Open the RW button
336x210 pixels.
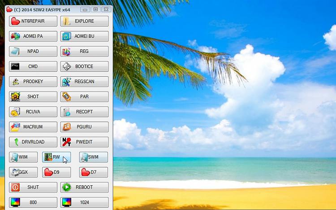(x=56, y=157)
